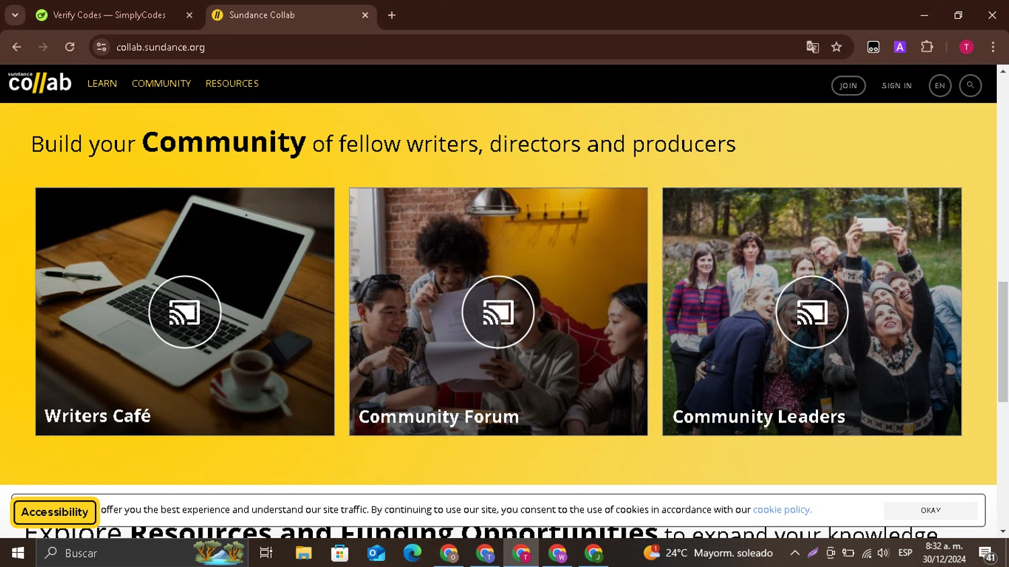The image size is (1009, 567).
Task: Open the cookie policy link
Action: [x=782, y=510]
